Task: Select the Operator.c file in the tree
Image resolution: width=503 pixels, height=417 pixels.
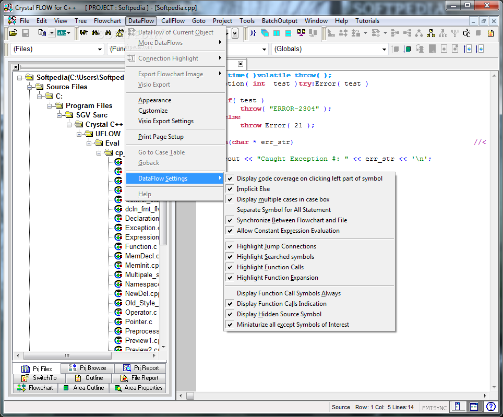Action: [141, 313]
